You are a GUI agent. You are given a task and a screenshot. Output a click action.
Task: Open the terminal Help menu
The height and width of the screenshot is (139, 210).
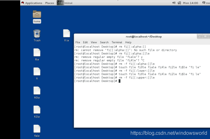pos(128,42)
